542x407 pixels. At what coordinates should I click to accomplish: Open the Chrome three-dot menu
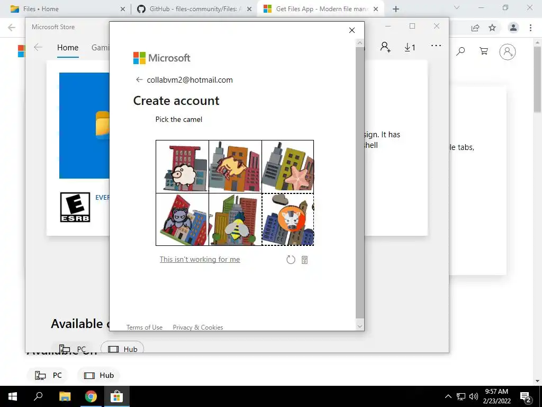click(530, 28)
